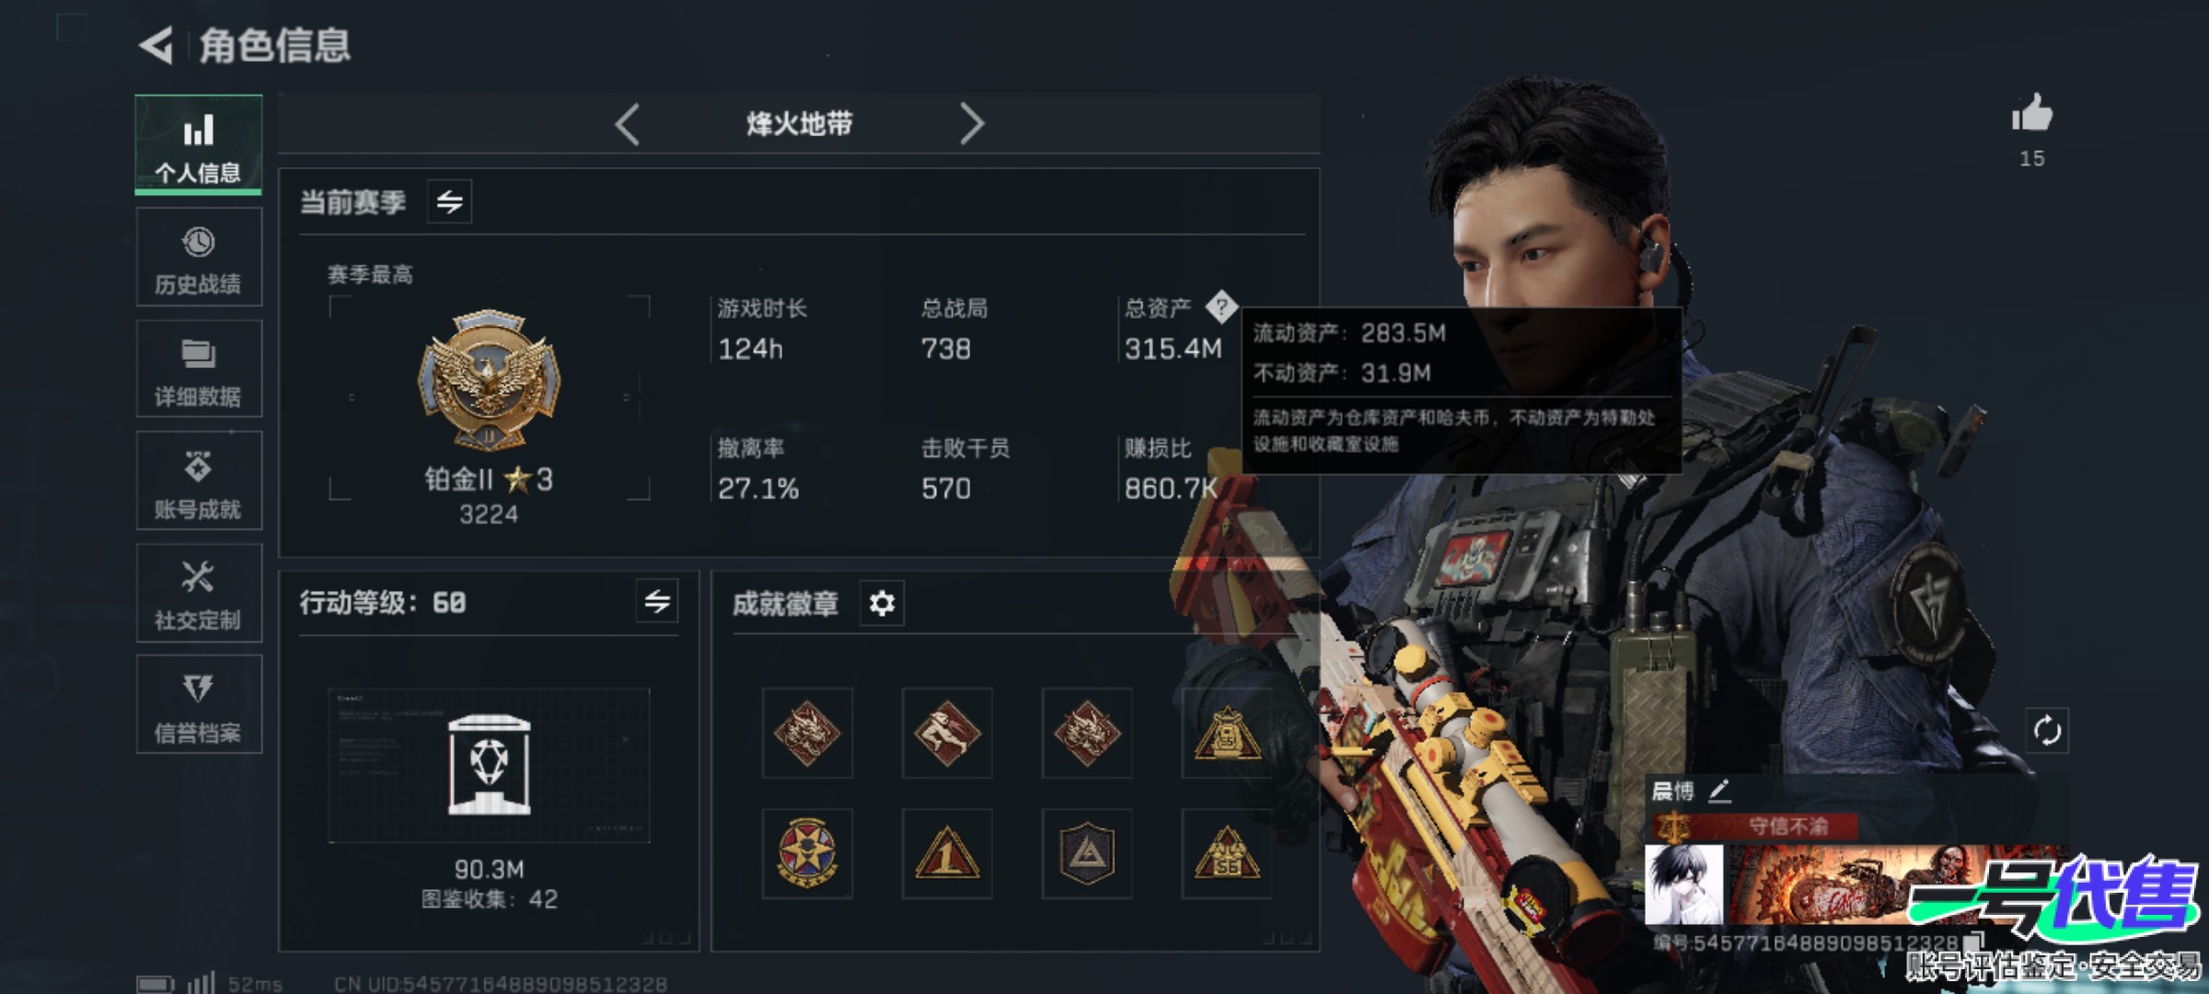Rotate the character using the refresh icon
2209x994 pixels.
coord(2047,731)
